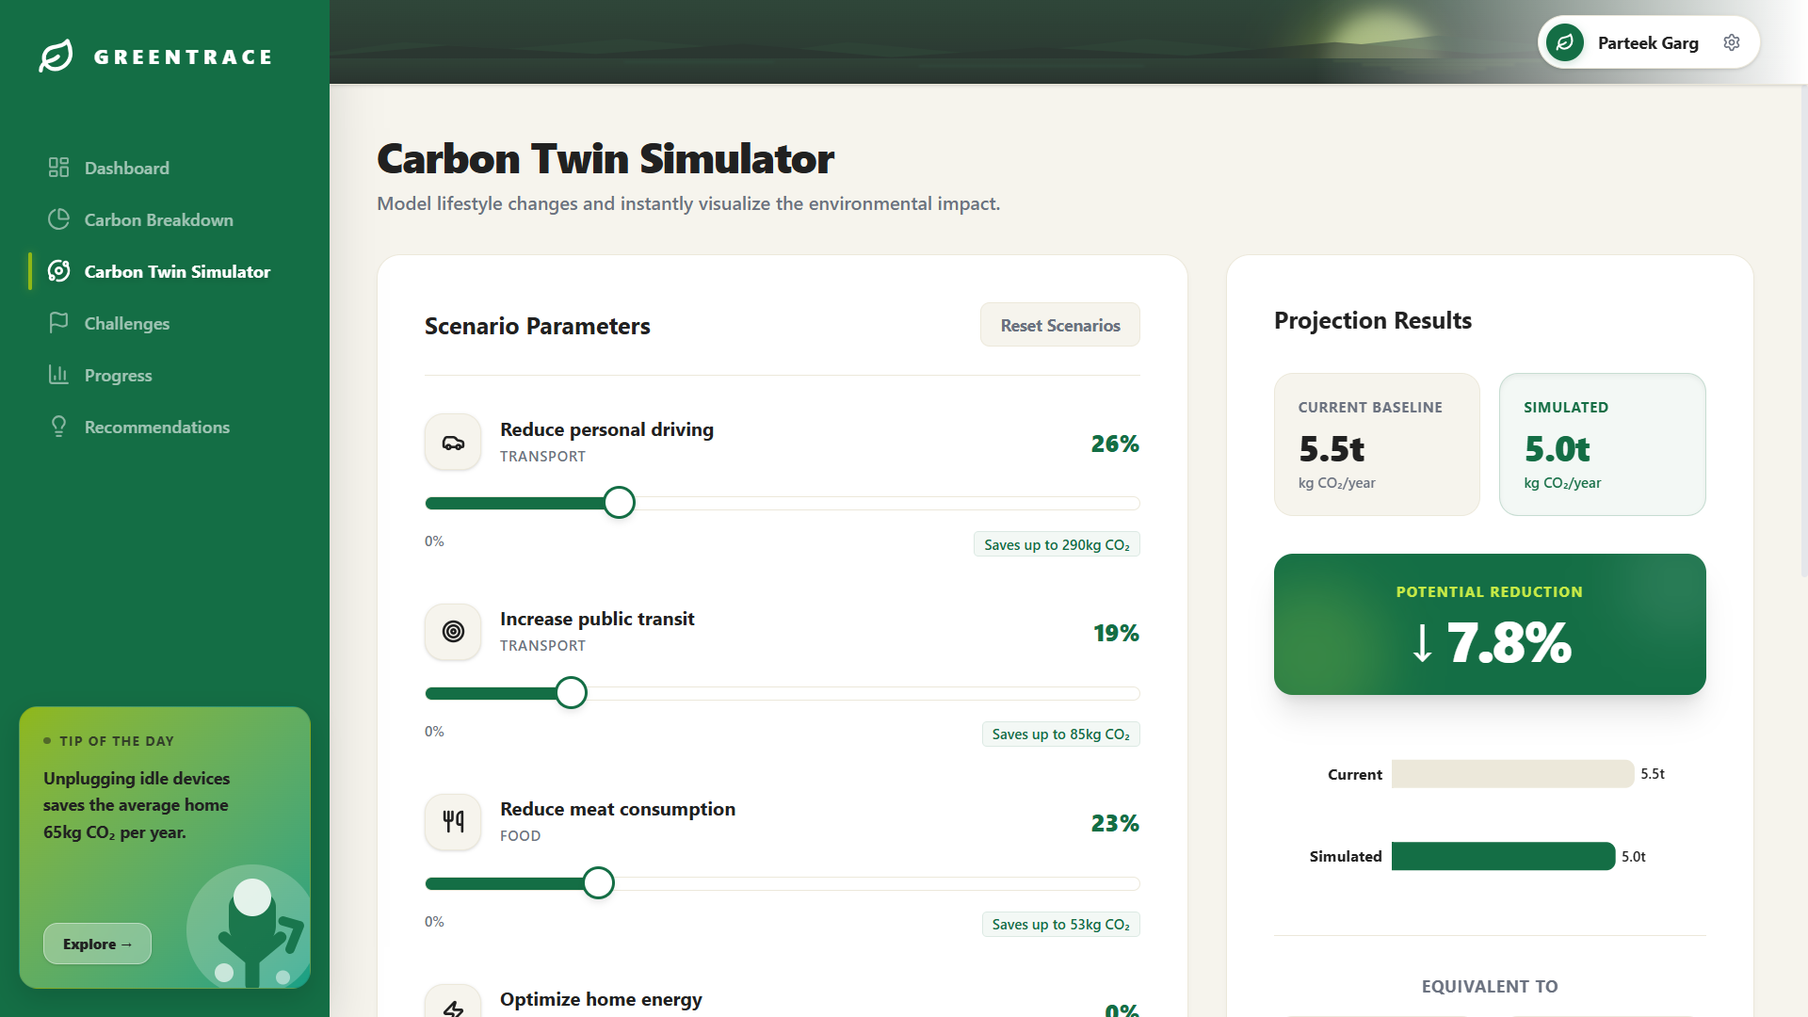Click the Progress bar-chart icon
This screenshot has height=1017, width=1808.
58,375
